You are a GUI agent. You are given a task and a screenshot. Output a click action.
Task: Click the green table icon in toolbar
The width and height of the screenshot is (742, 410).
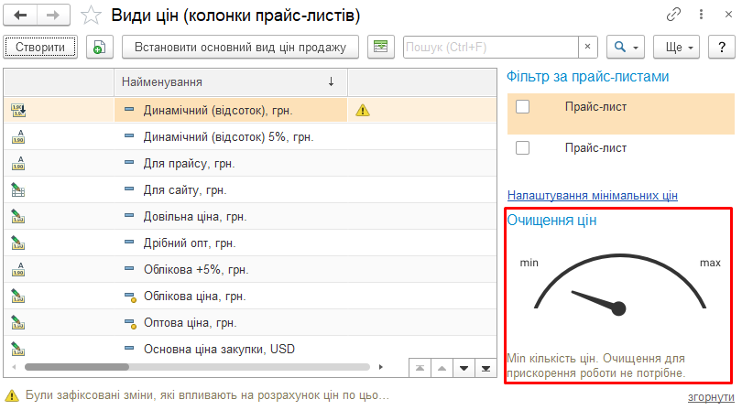tap(380, 48)
